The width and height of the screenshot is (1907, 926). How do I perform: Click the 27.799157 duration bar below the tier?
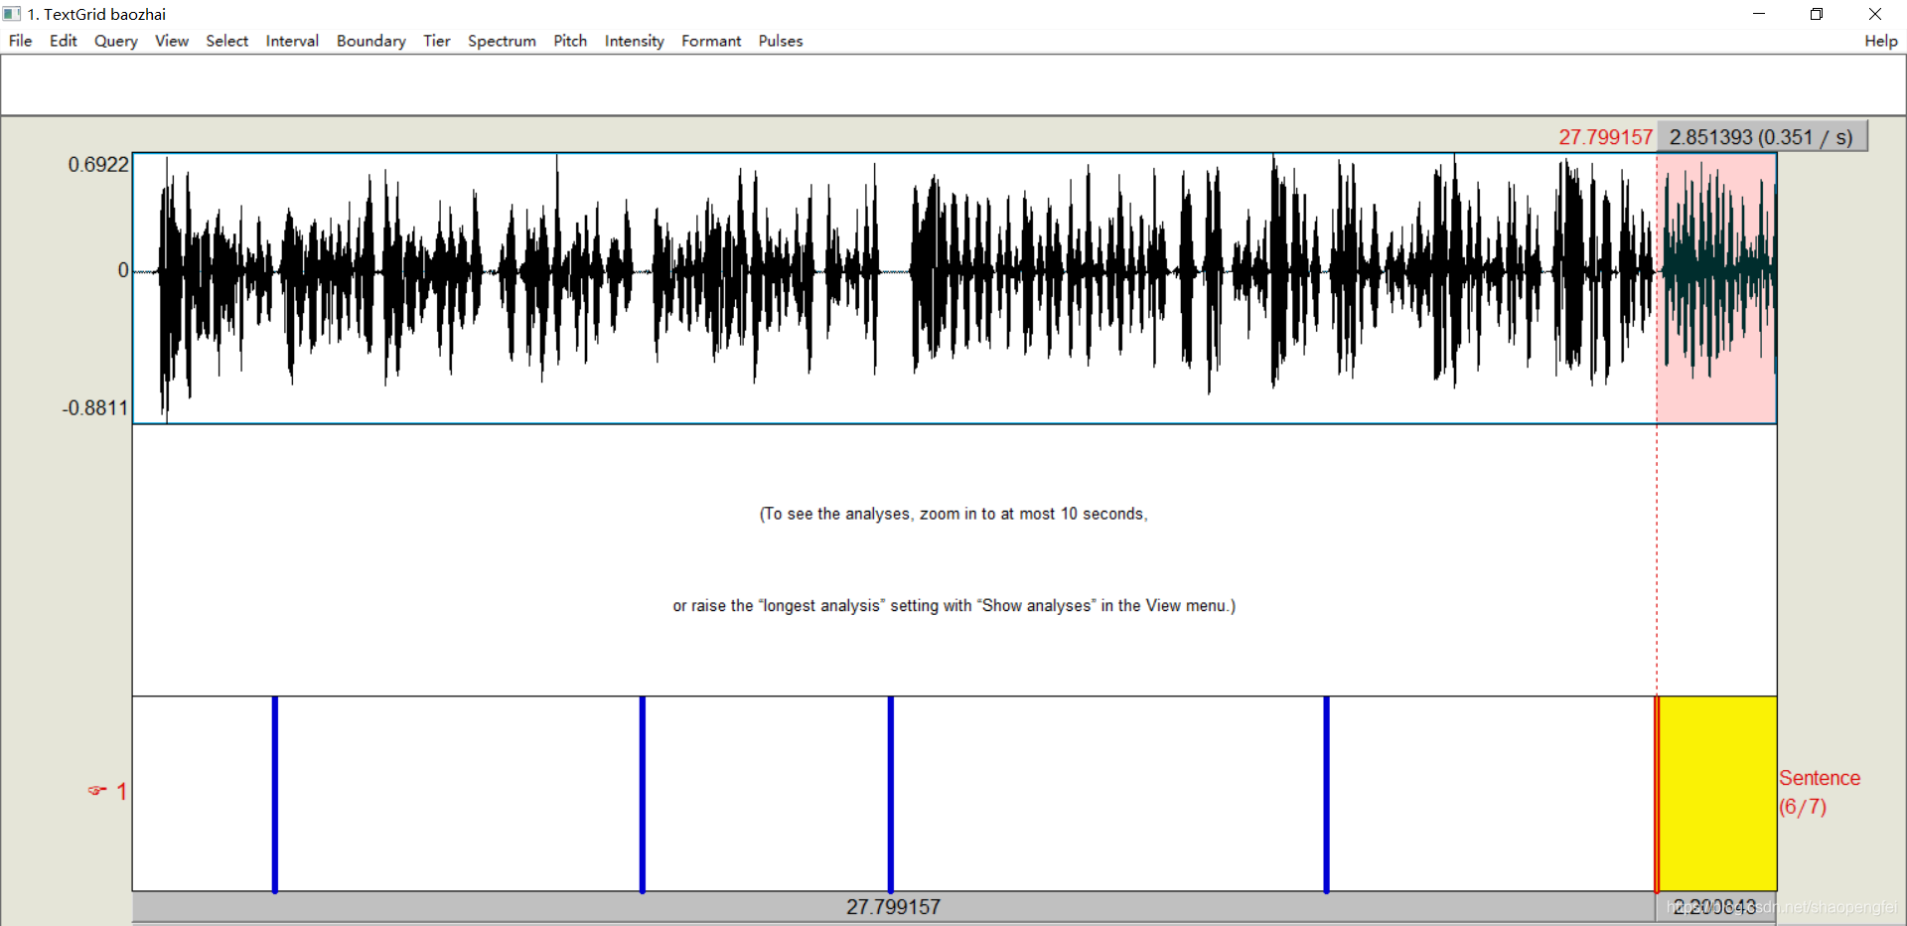pyautogui.click(x=893, y=906)
